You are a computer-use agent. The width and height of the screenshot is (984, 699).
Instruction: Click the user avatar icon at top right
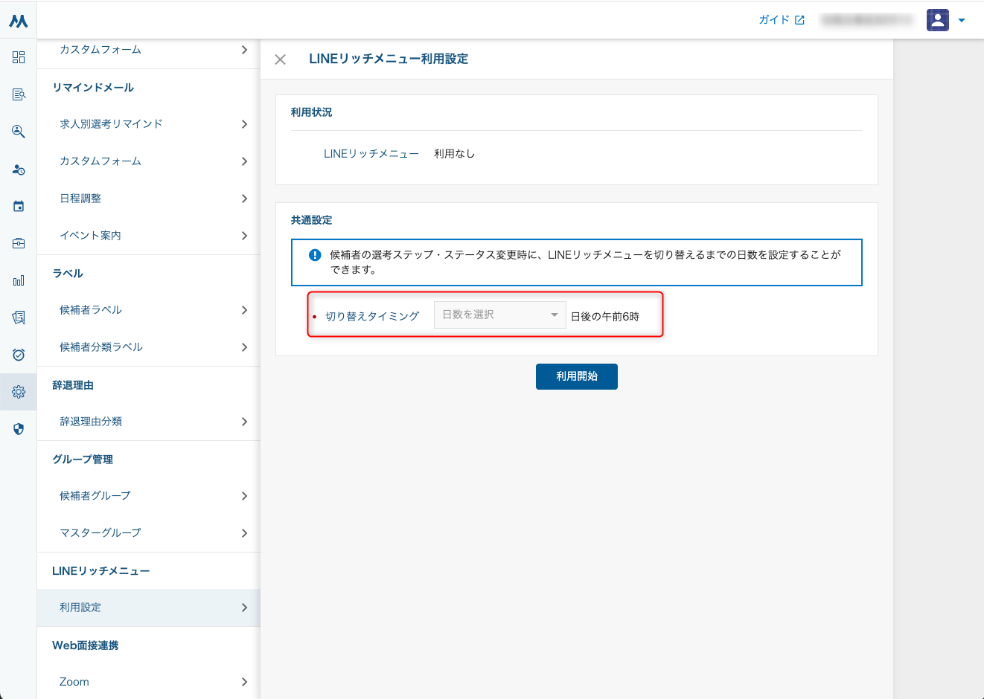click(937, 20)
